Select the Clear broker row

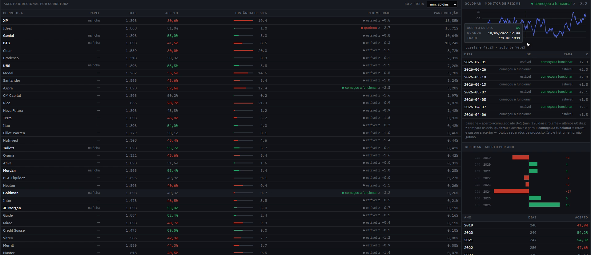[x=230, y=51]
